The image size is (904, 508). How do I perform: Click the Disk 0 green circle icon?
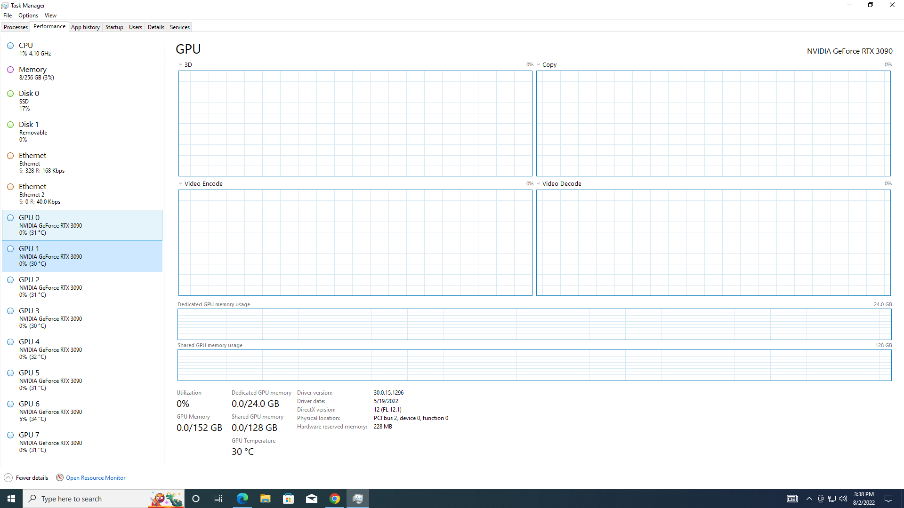[10, 94]
